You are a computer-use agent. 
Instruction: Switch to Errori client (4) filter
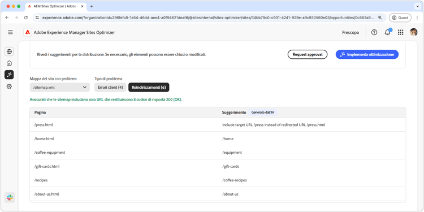110,87
